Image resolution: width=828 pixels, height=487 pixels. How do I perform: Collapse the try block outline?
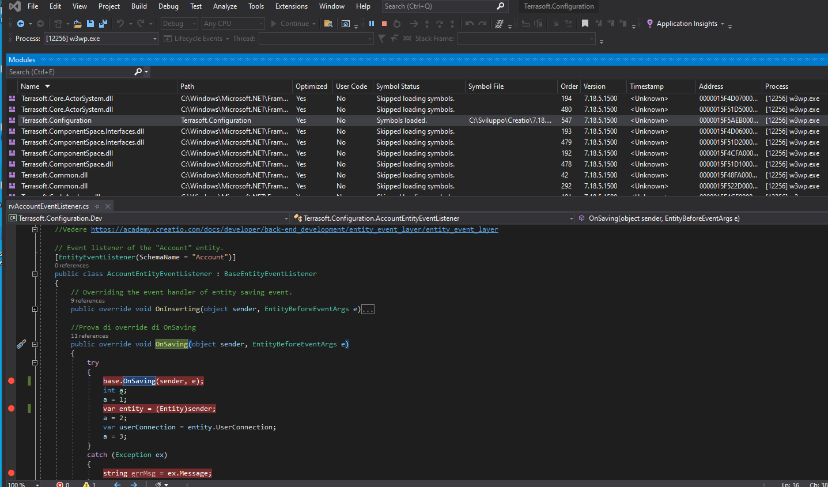[x=35, y=363]
